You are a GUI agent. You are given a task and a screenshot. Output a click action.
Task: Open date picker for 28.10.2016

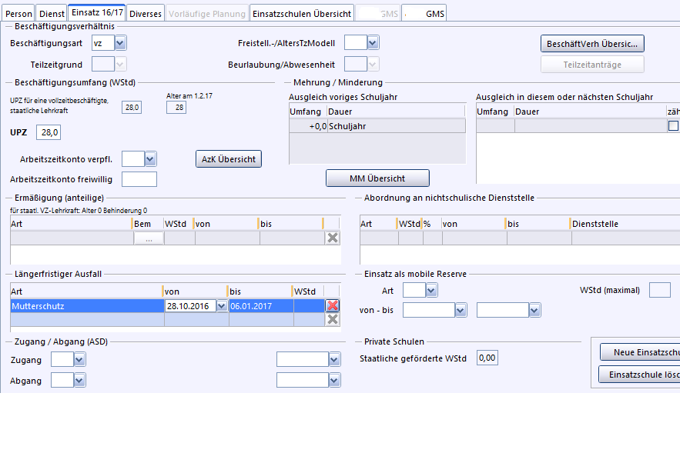pyautogui.click(x=222, y=306)
